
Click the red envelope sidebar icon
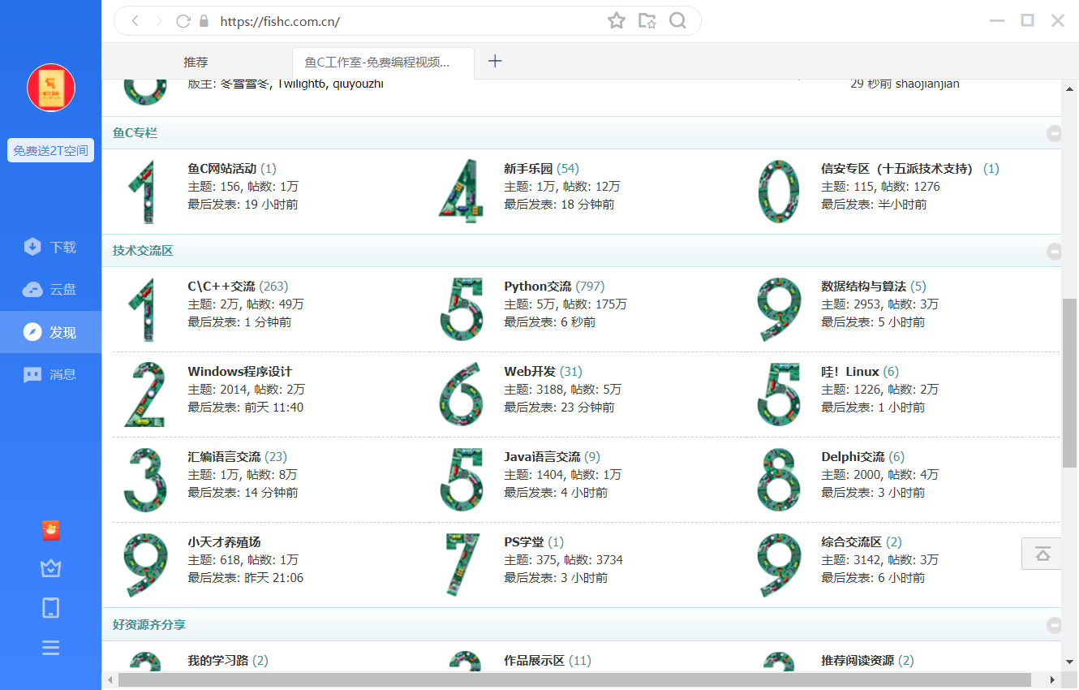click(51, 530)
